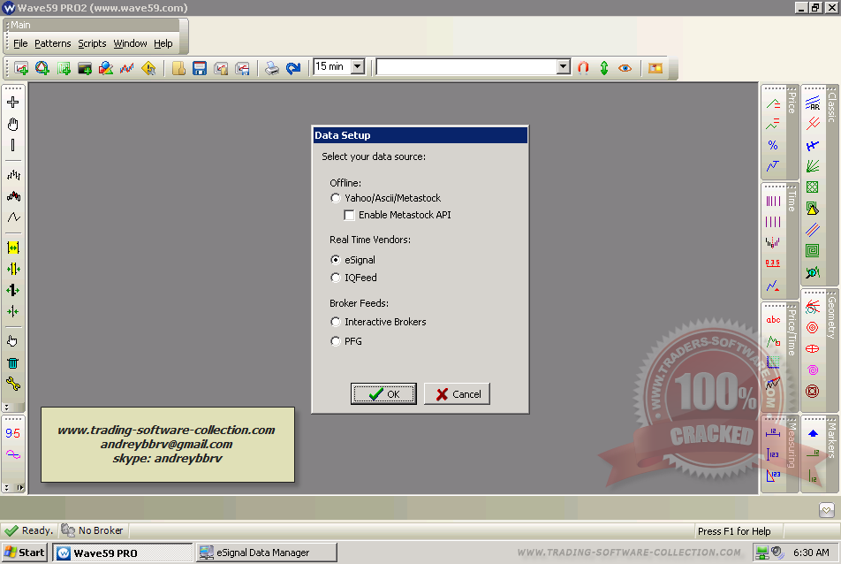Viewport: 841px width, 564px height.
Task: Select Interactive Brokers broker feed
Action: pyautogui.click(x=336, y=322)
